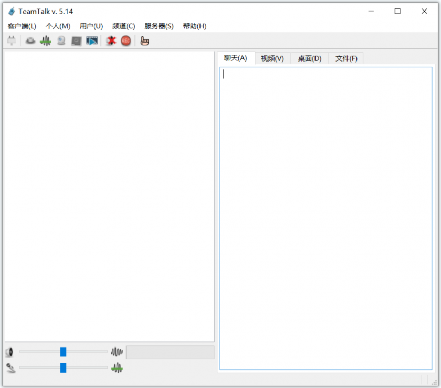The image size is (441, 388).
Task: Open the 频道(C) menu
Action: click(x=124, y=26)
